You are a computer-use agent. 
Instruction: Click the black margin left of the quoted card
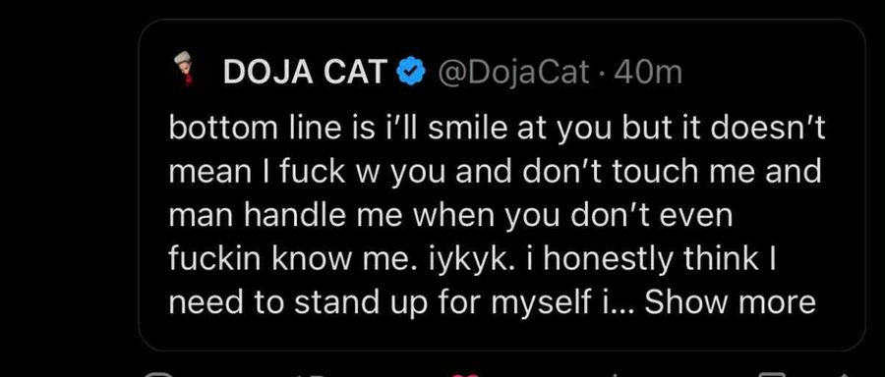[69, 186]
